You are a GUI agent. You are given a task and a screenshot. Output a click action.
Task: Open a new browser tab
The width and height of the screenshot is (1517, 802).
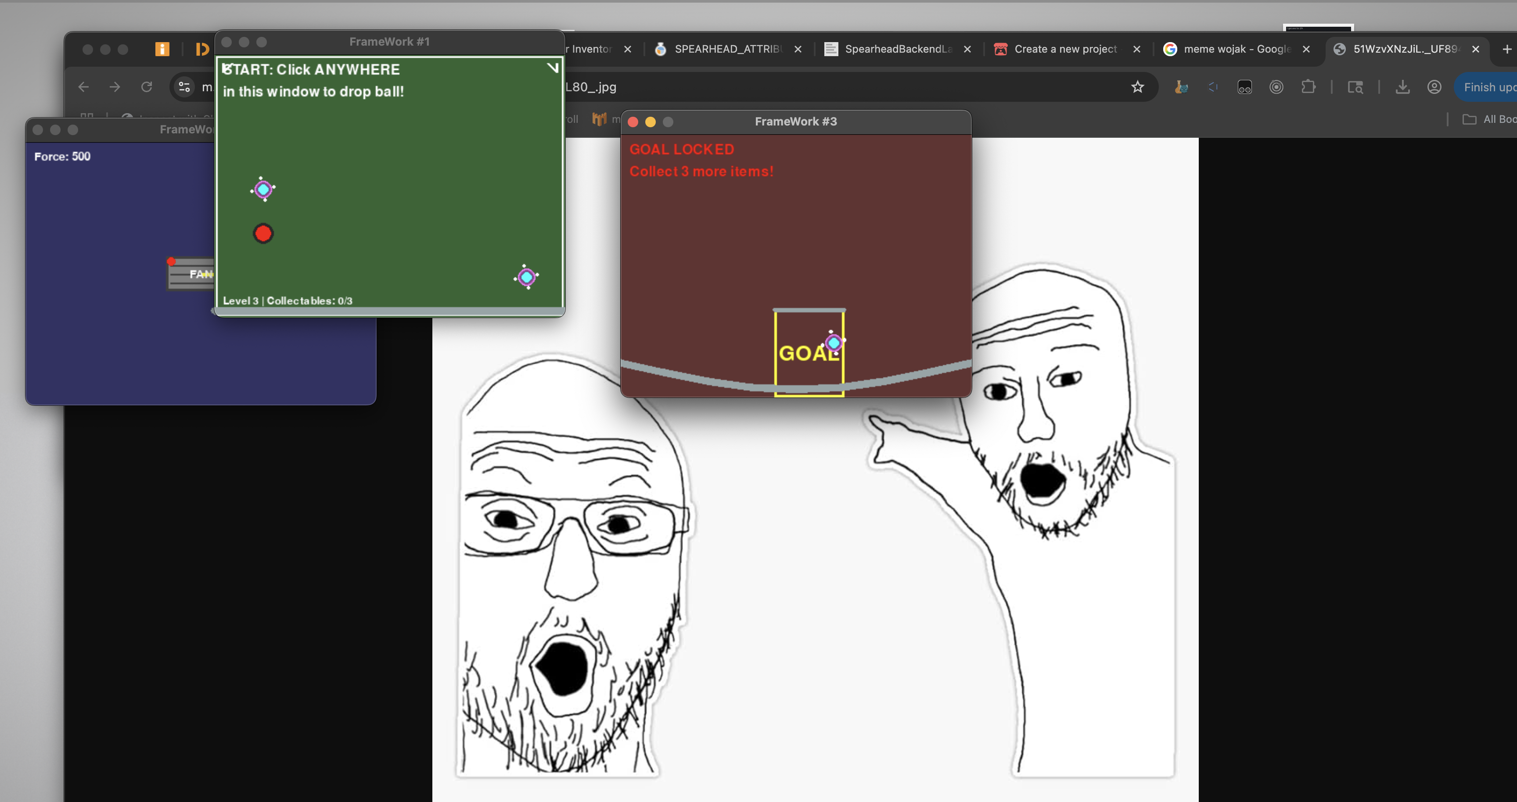(x=1506, y=49)
